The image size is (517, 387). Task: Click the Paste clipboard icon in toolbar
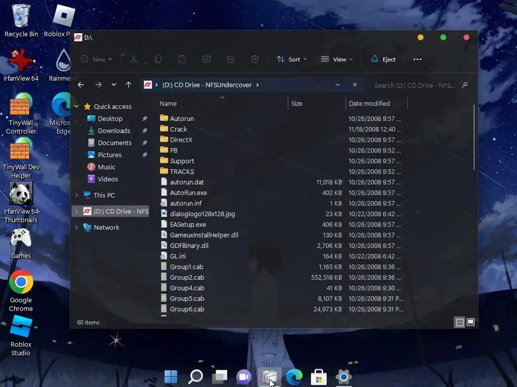tap(182, 59)
